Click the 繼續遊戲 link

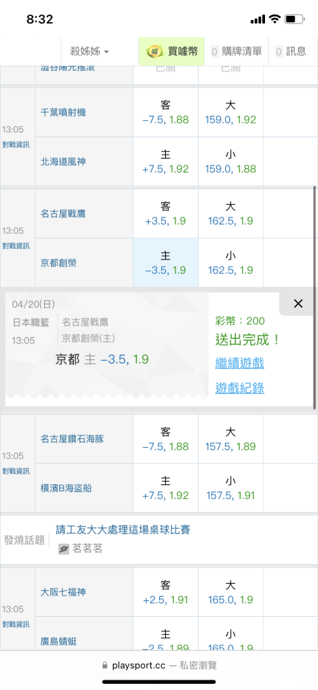tap(240, 364)
